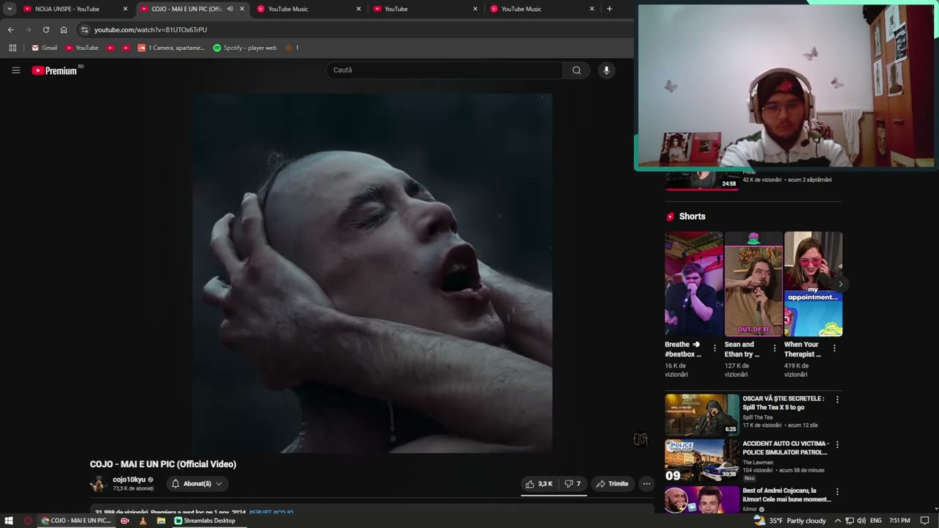939x528 pixels.
Task: Share the video using Trimite
Action: coord(613,484)
